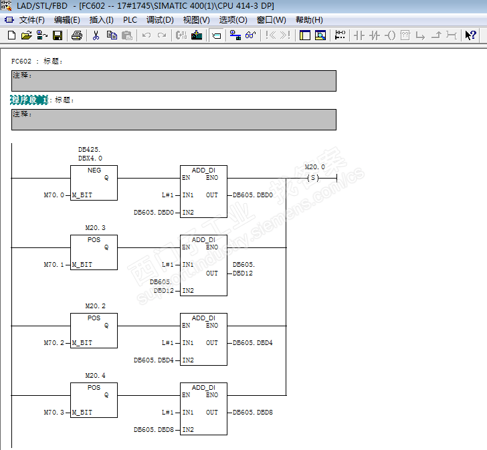Click the connection line toolbar icon
The width and height of the screenshot is (487, 450).
click(452, 35)
